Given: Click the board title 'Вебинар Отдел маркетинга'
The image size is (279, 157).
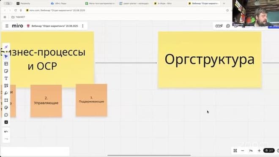Looking at the screenshot, I should point(55,26).
